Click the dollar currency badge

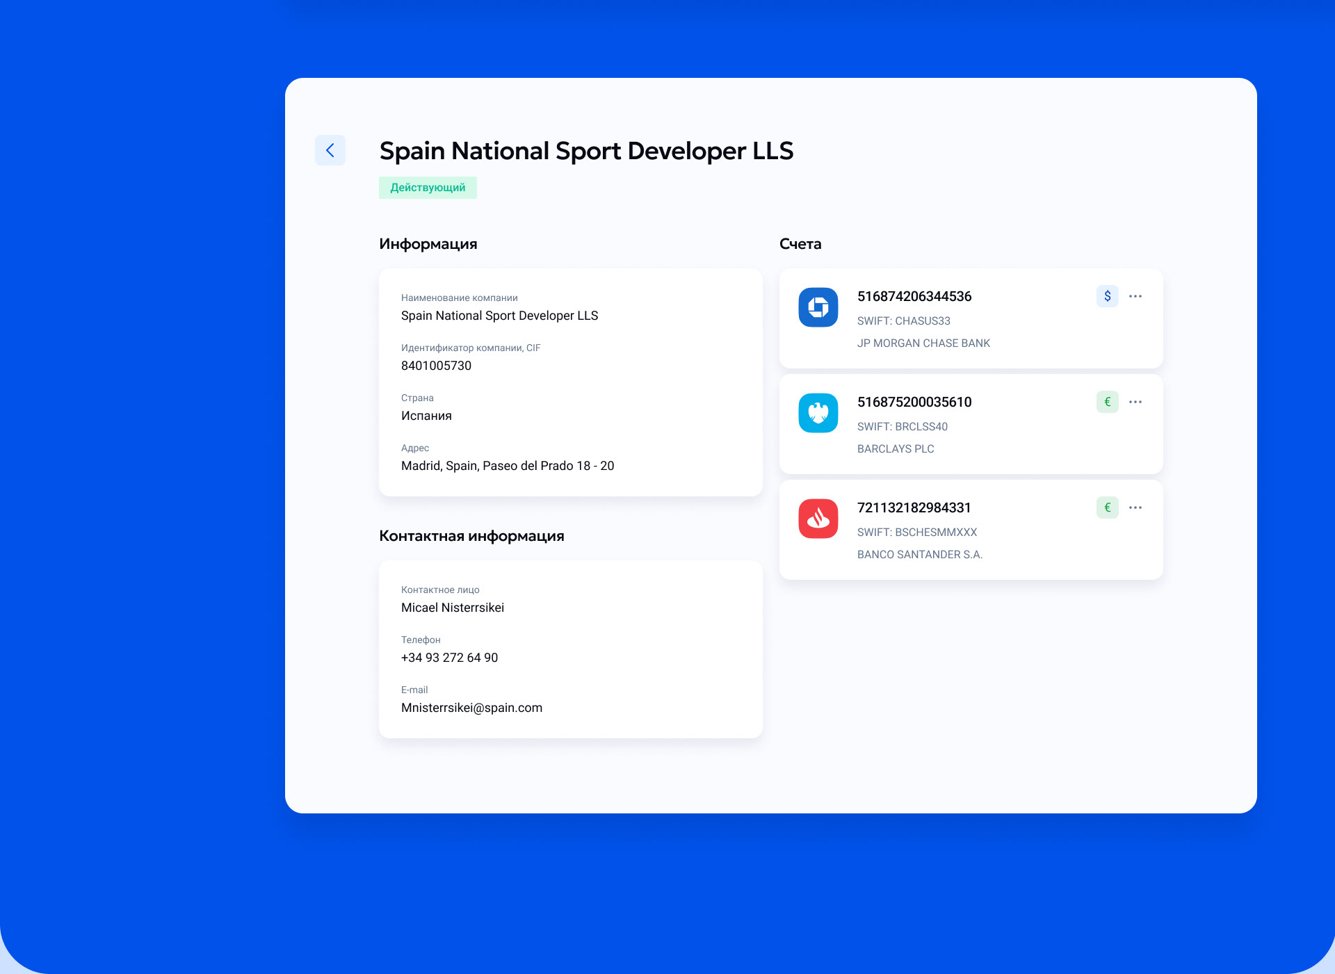pos(1107,296)
